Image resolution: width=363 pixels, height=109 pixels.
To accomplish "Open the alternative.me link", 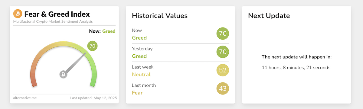I will pyautogui.click(x=25, y=98).
